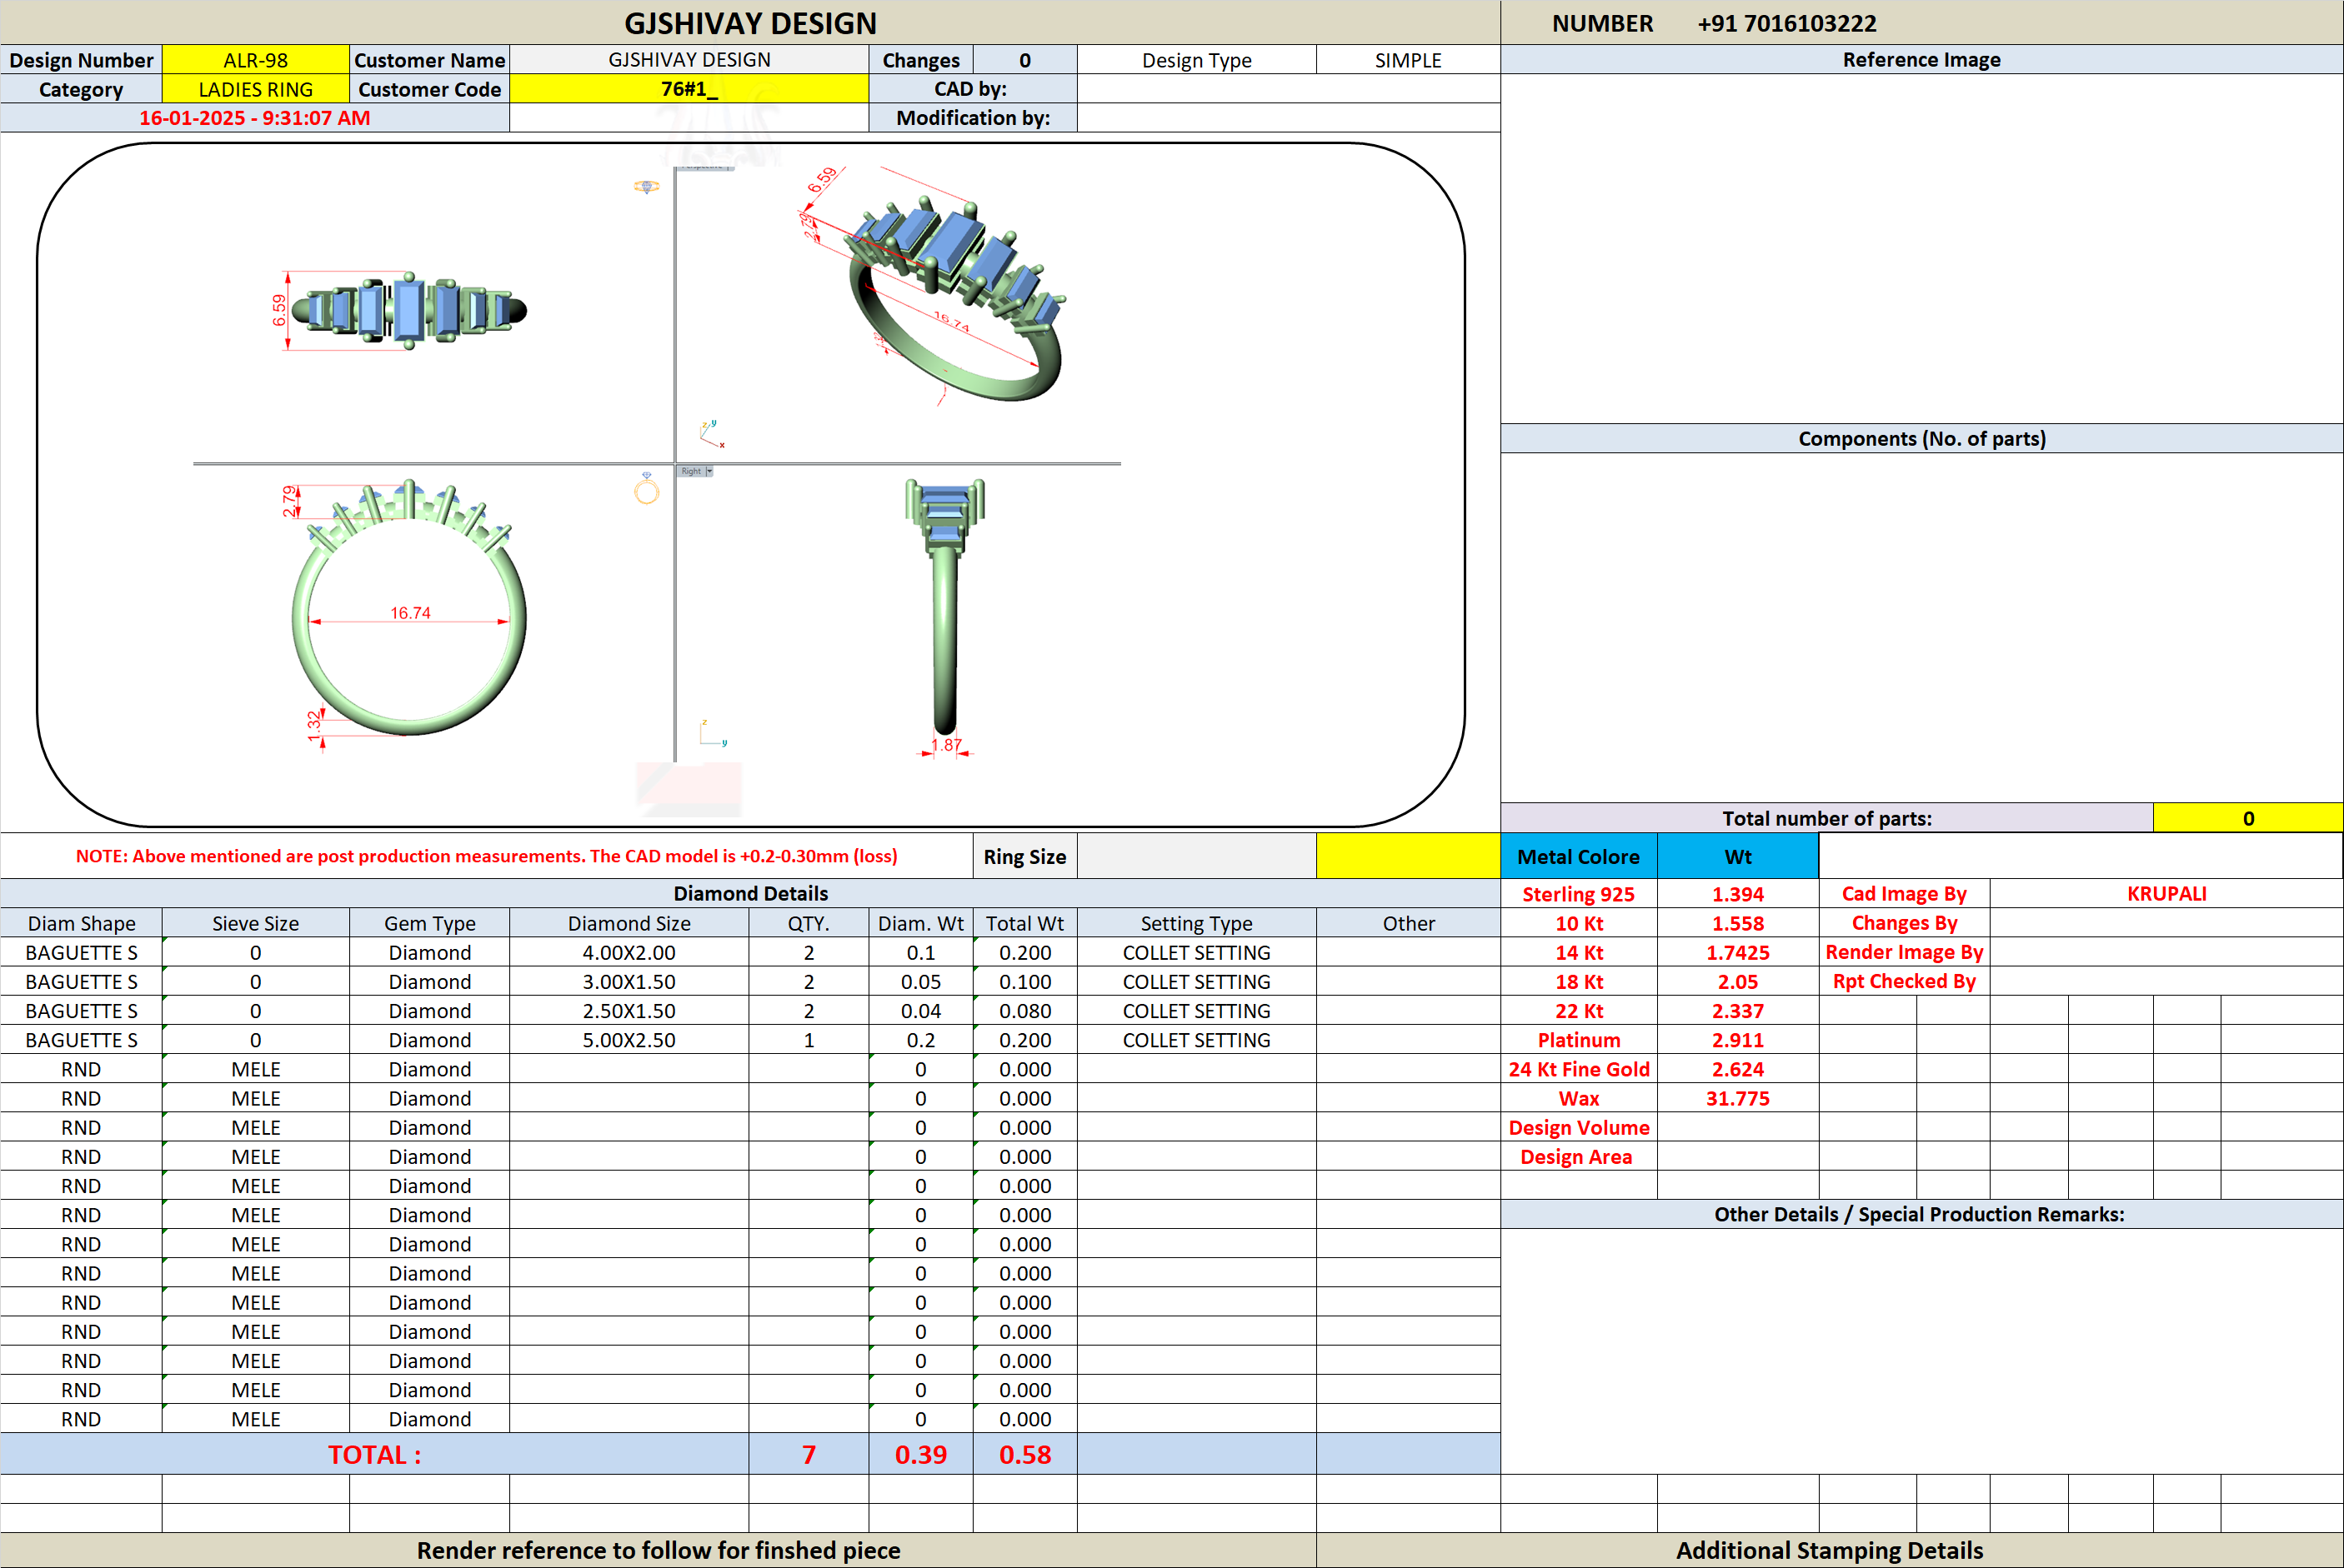This screenshot has width=2344, height=1568.
Task: Click the perspective viewport XYZ axis icon
Action: (711, 434)
